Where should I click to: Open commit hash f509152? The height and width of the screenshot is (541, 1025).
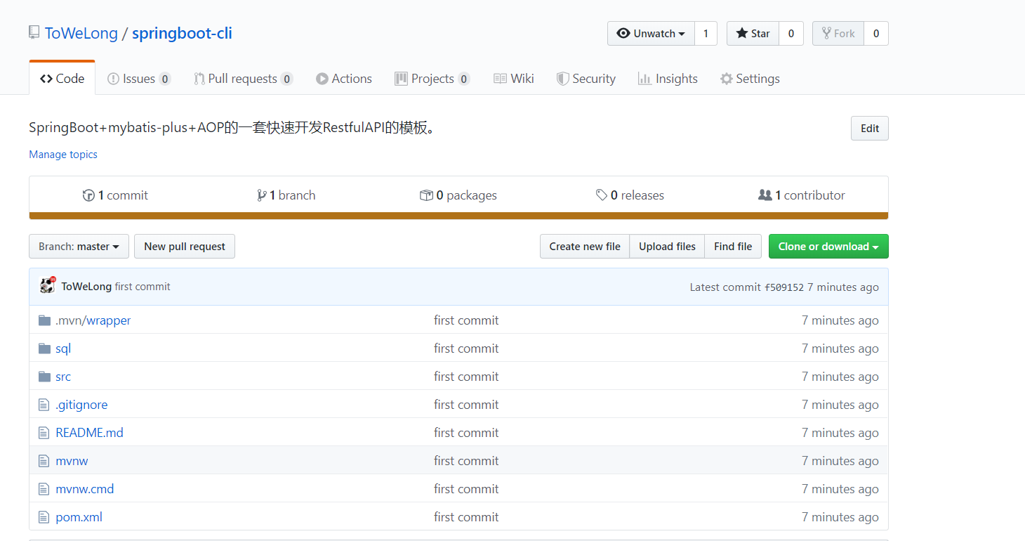point(783,287)
